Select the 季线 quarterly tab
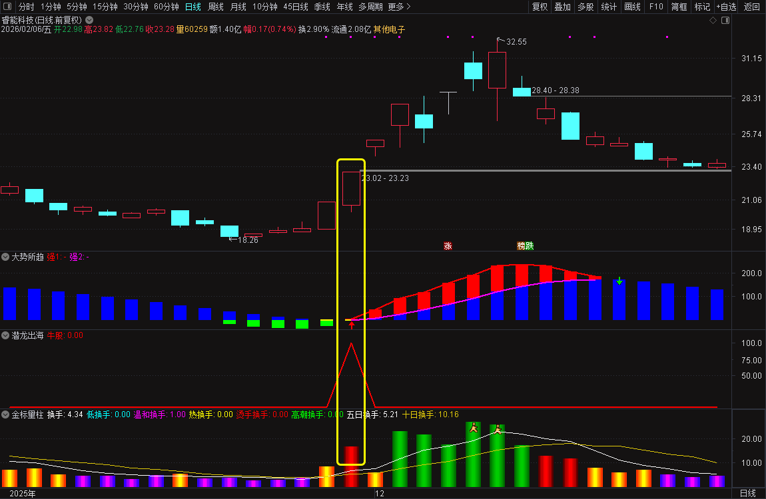 tap(322, 7)
